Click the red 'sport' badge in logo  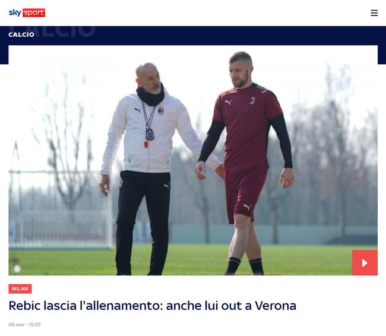(x=34, y=12)
